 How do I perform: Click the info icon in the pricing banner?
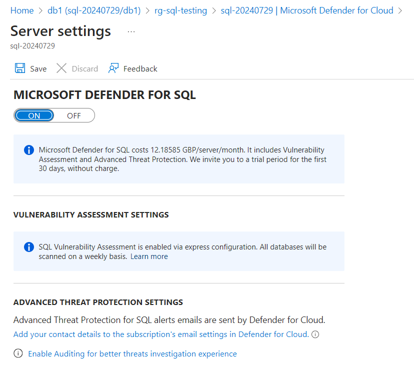(x=28, y=149)
